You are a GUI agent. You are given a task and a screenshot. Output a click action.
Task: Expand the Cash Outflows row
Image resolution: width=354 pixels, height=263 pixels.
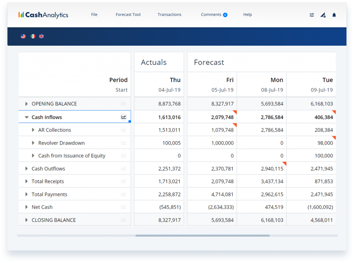[26, 169]
